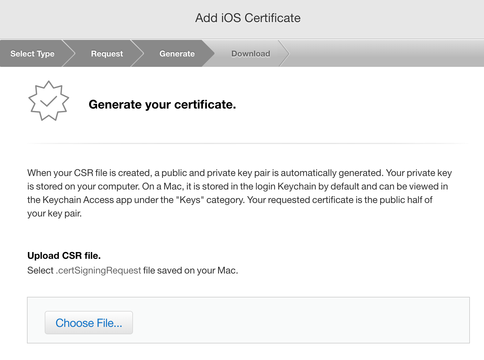Image resolution: width=484 pixels, height=360 pixels.
Task: Jump to the Download step
Action: pos(250,54)
